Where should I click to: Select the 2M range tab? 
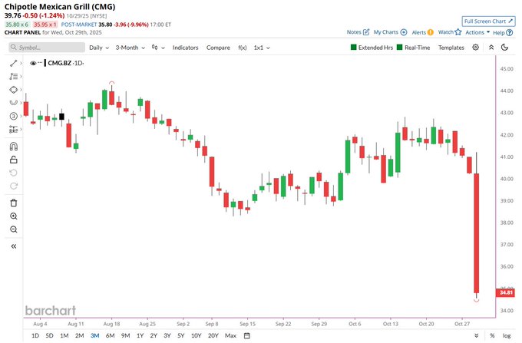tap(79, 335)
